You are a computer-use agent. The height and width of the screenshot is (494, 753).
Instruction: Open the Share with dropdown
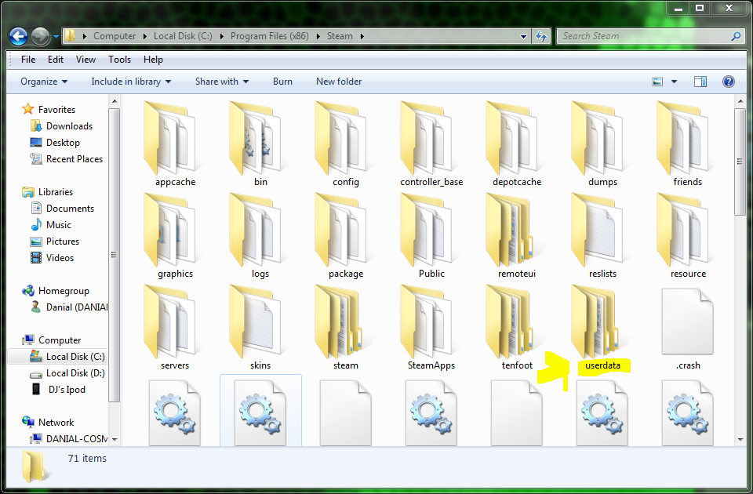[x=222, y=82]
